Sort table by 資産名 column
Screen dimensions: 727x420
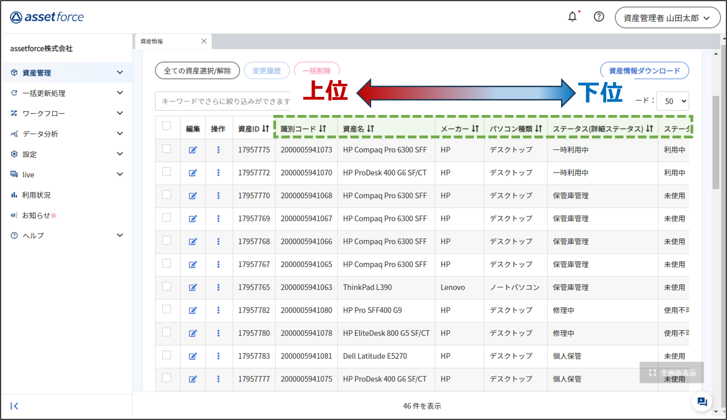370,129
